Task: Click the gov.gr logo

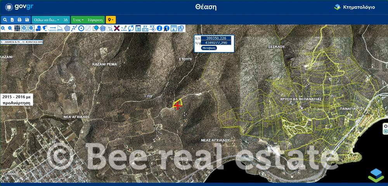Action: tap(19, 7)
